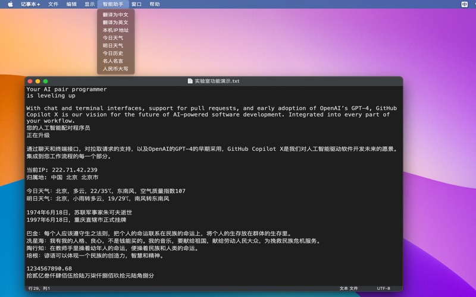Maximize the notepad window with green button

click(x=46, y=81)
